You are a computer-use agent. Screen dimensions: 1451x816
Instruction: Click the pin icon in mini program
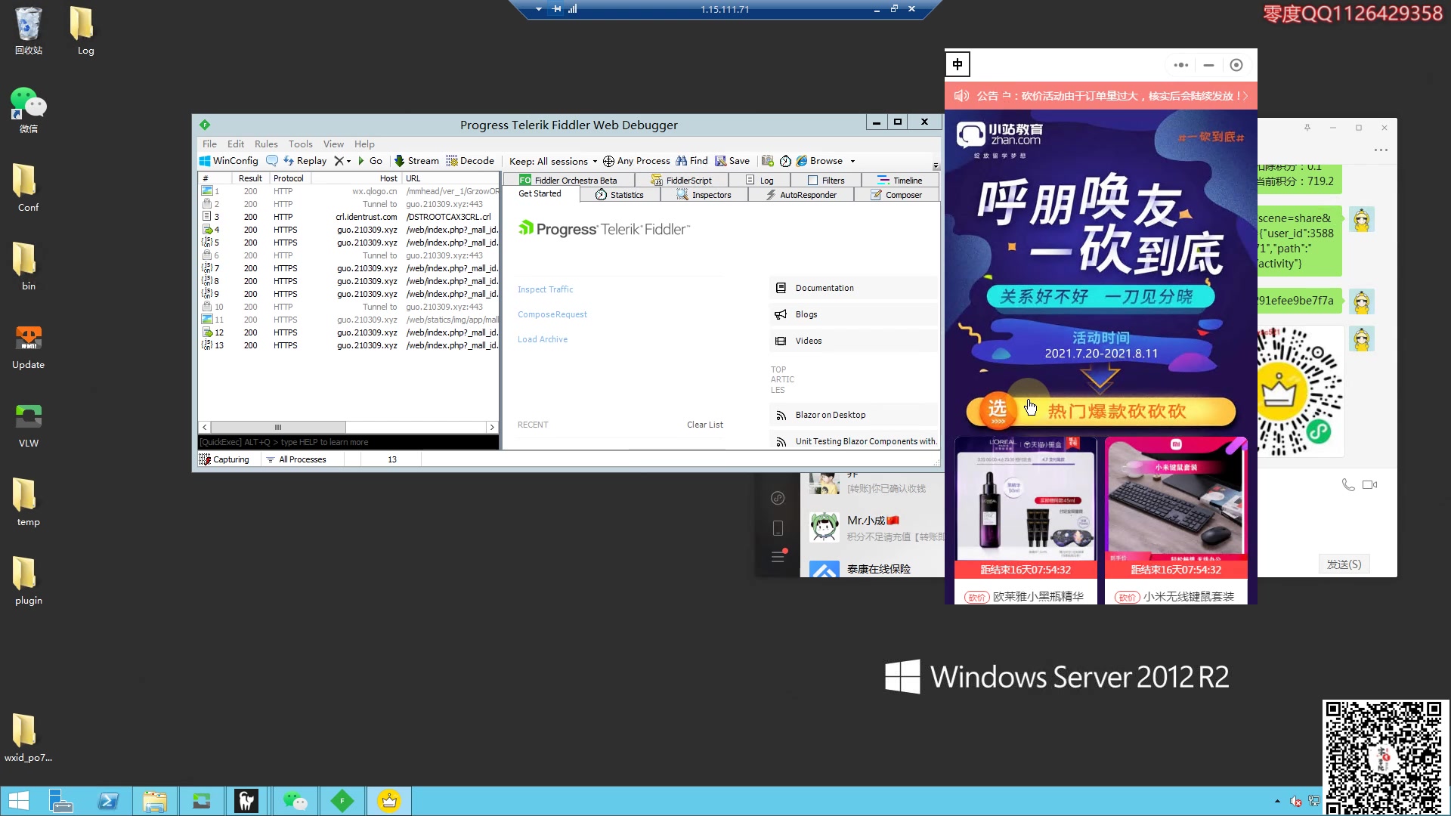coord(958,64)
